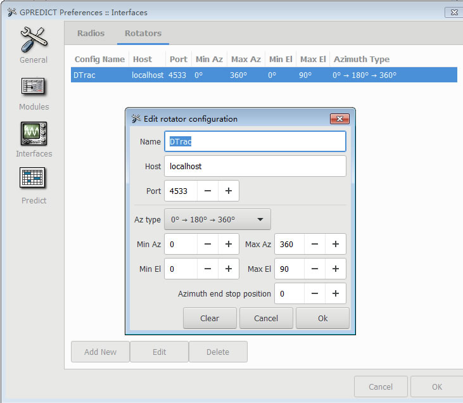Decrease Min Az with minus button
This screenshot has height=403, width=463.
[x=208, y=244]
